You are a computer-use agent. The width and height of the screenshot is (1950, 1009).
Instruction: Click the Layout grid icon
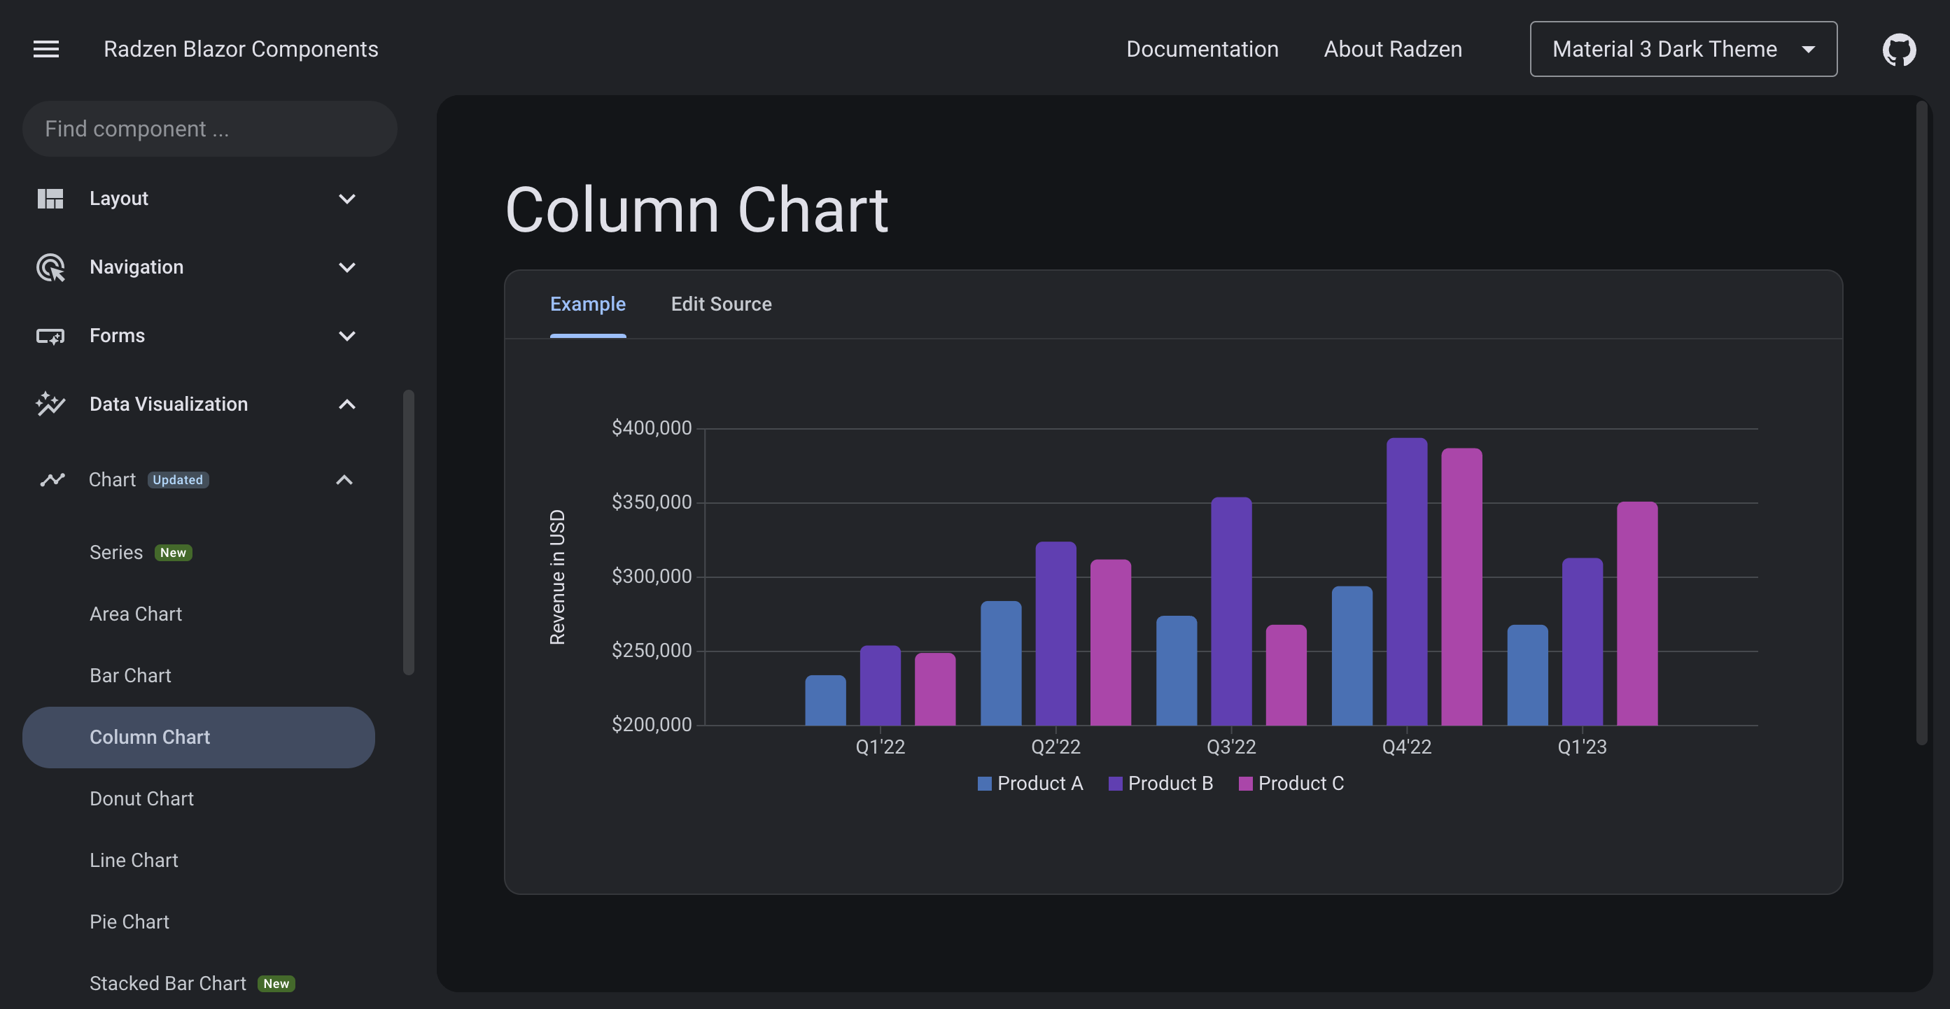coord(50,198)
